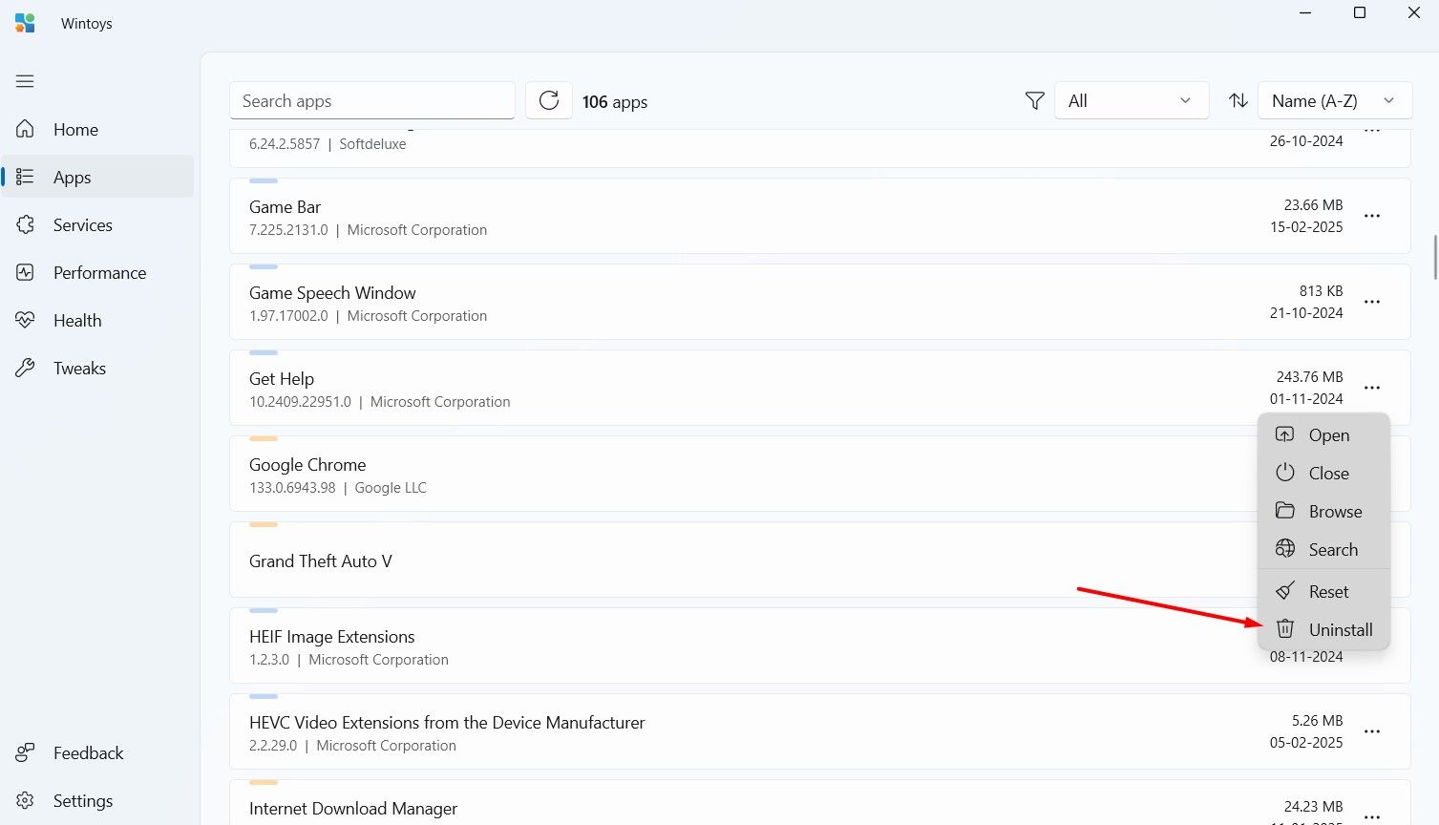Select the Internet Download Manager entry
Screen dimensions: 1439x825
click(x=819, y=802)
